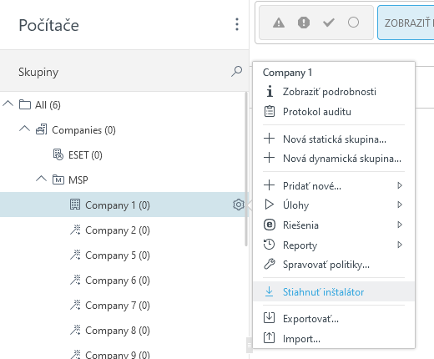This screenshot has width=434, height=359.
Task: Toggle the empty circle unmanaged status filter
Action: 353,23
